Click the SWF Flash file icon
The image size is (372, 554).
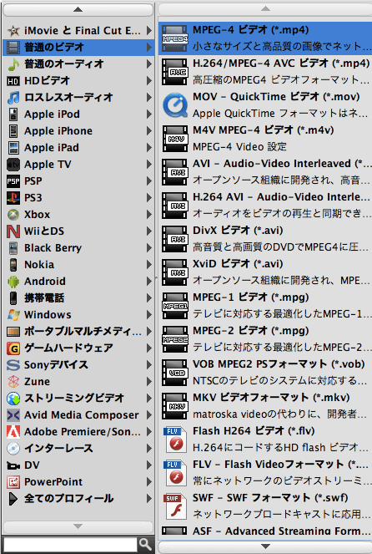[175, 506]
